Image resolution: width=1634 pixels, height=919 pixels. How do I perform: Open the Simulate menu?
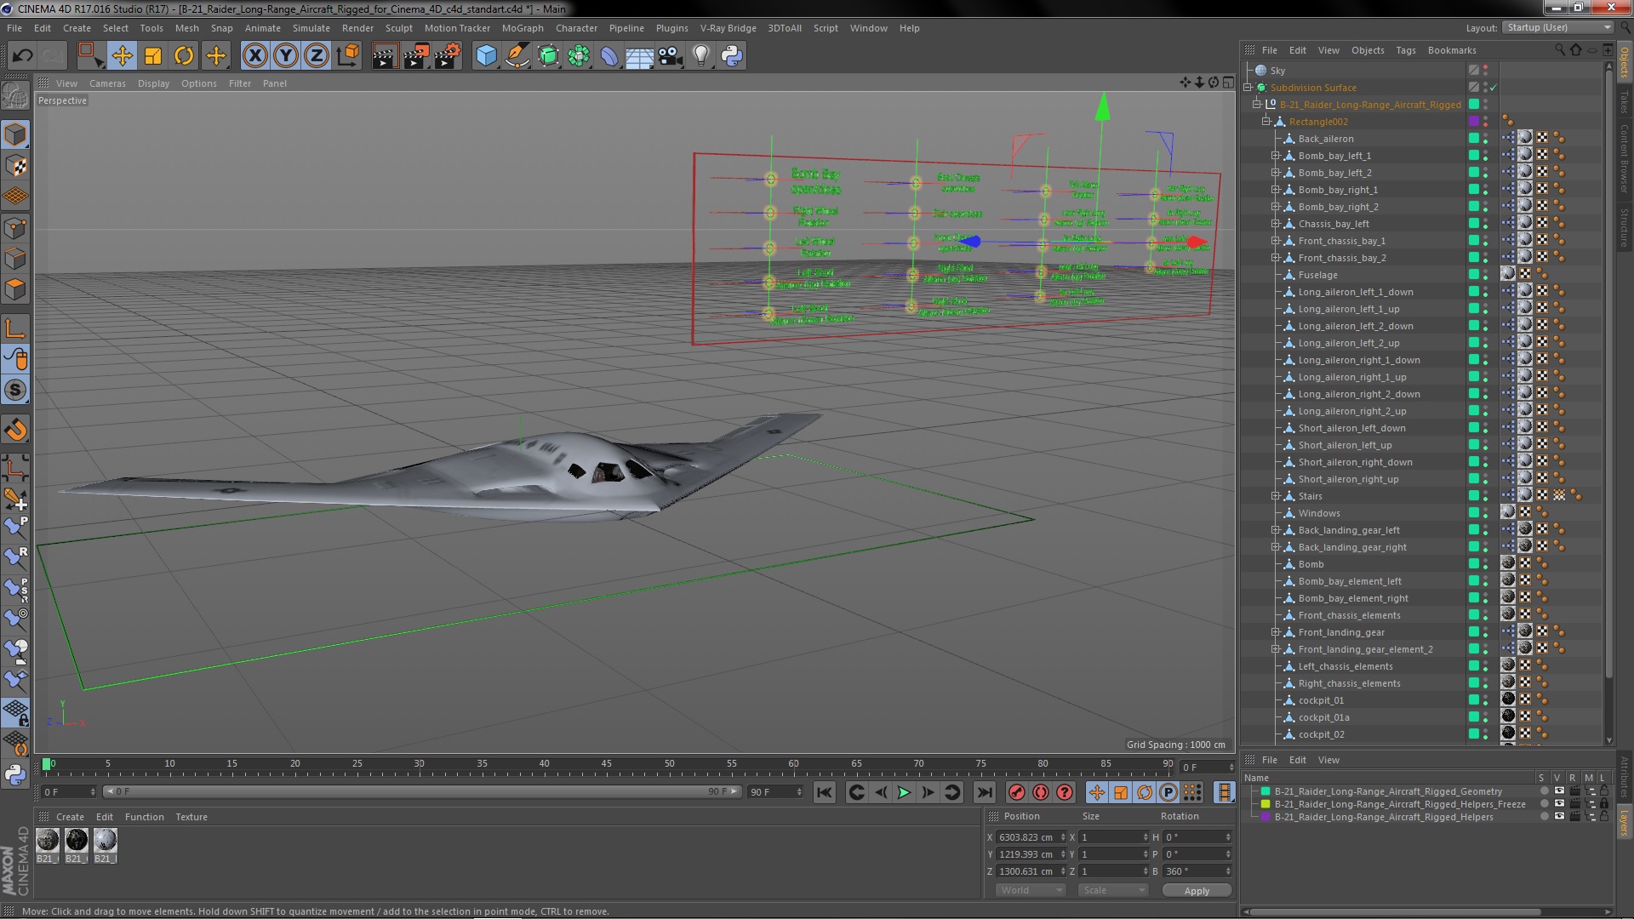click(311, 28)
